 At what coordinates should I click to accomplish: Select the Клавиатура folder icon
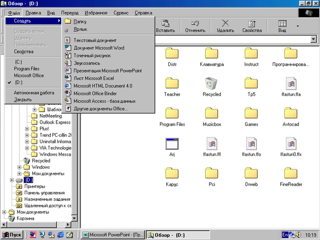click(212, 53)
